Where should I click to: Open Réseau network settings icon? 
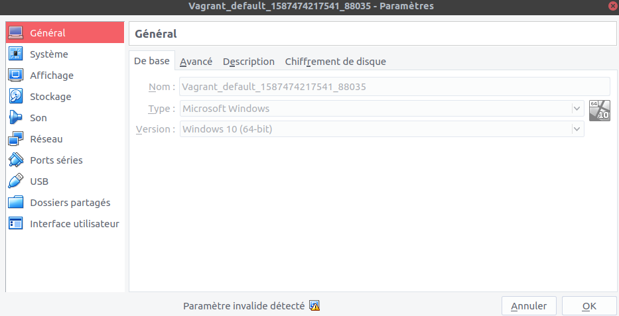17,139
